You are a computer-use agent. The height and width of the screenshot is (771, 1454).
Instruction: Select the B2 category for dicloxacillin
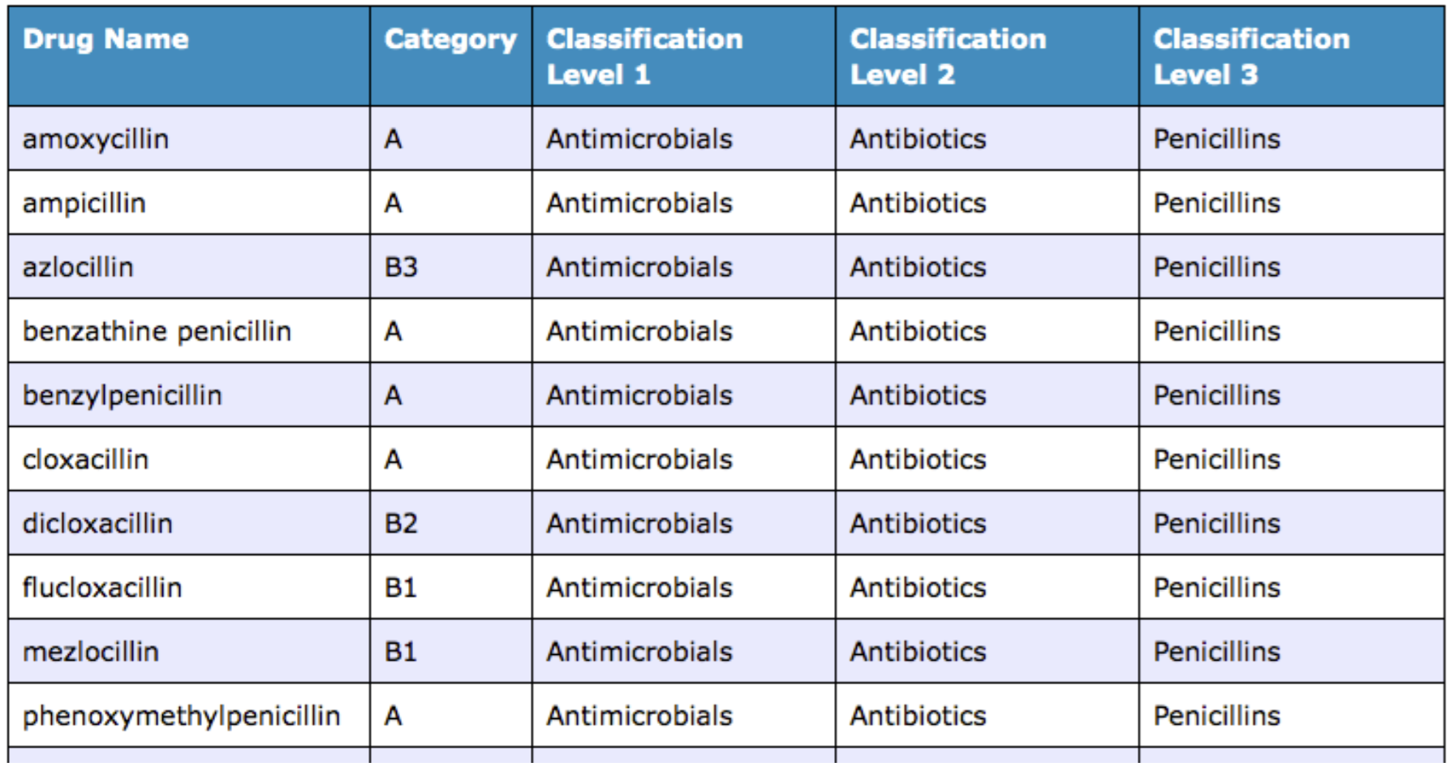pyautogui.click(x=401, y=524)
